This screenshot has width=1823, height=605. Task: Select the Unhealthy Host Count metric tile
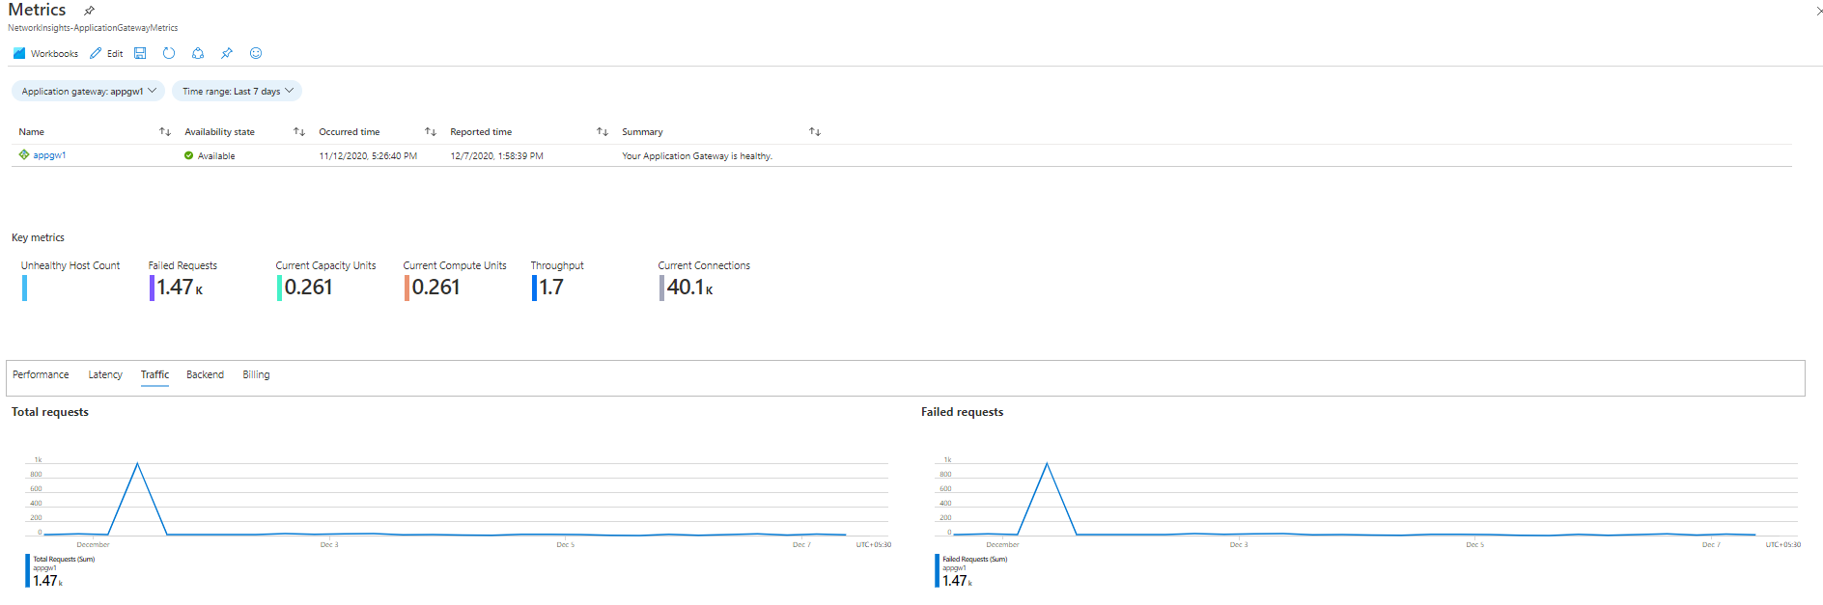pos(70,280)
